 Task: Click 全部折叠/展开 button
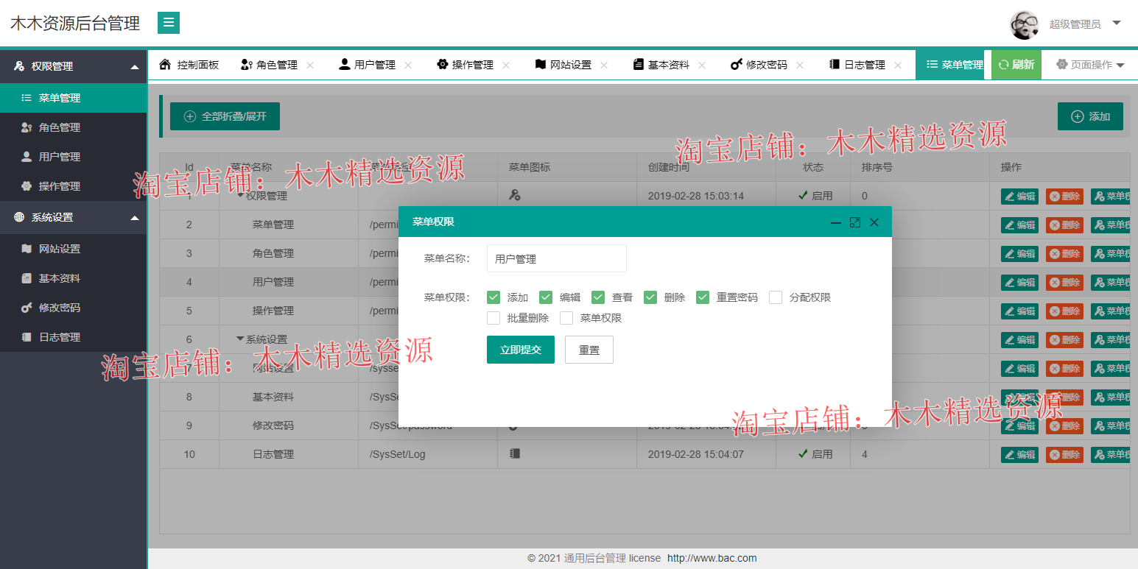225,116
